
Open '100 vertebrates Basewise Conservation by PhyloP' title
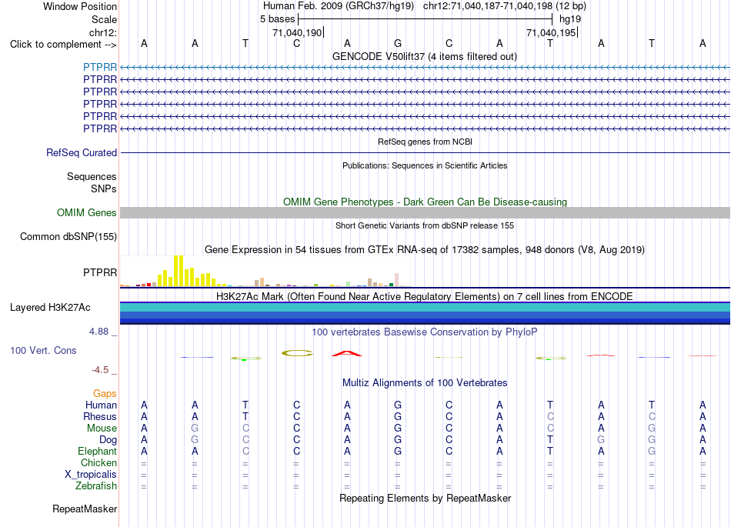[425, 332]
